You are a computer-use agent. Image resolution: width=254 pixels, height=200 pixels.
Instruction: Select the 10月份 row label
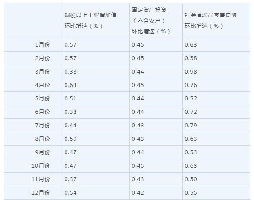(41, 166)
